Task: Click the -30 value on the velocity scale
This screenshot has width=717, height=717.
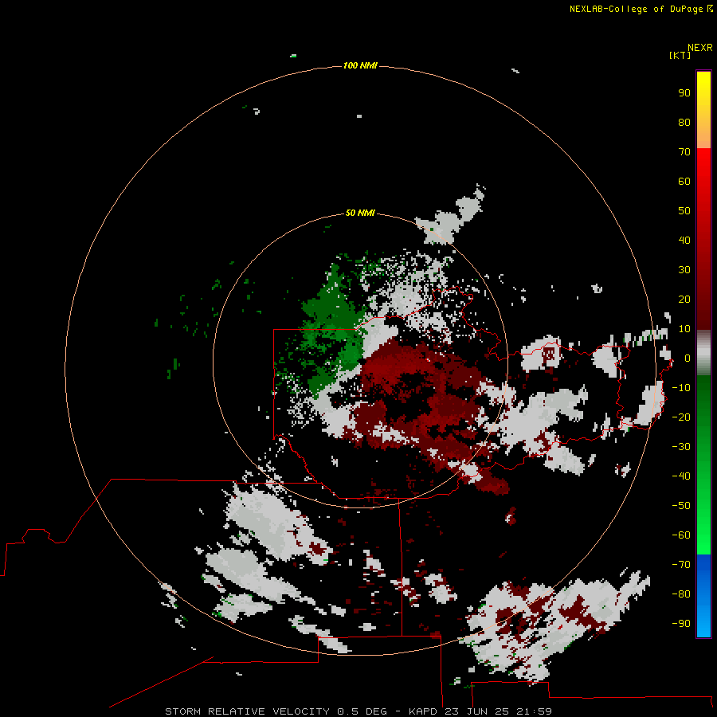Action: click(x=681, y=447)
